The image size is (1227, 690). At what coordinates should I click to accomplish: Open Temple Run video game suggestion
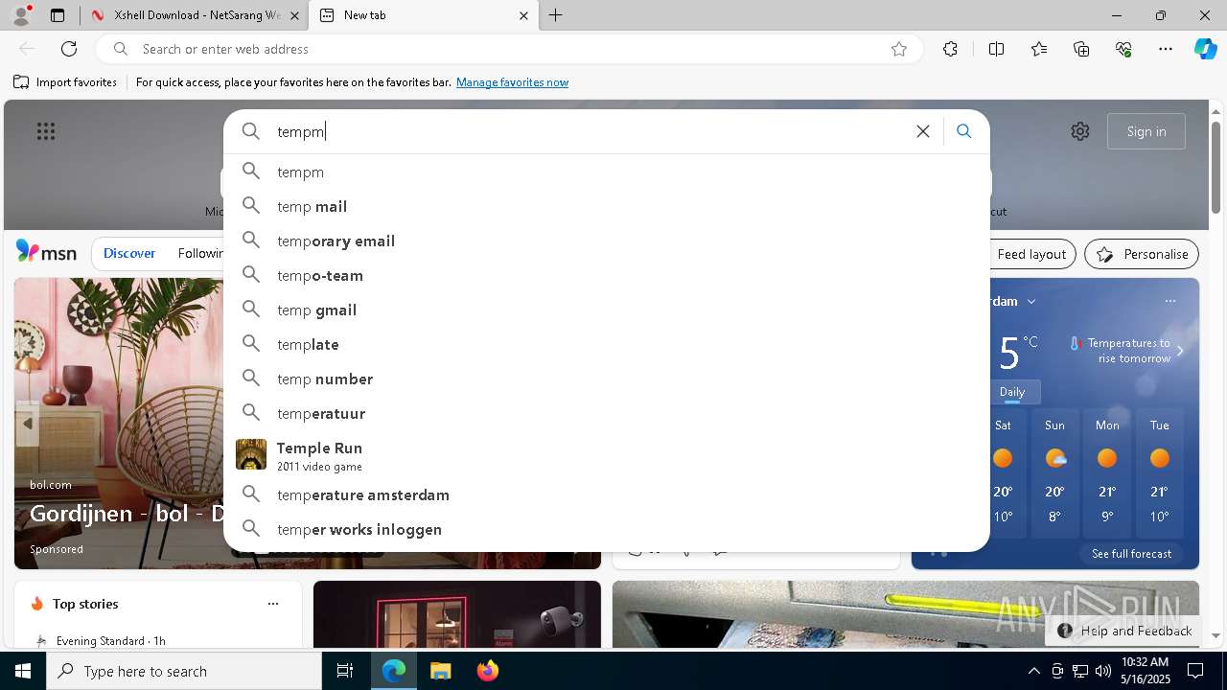click(x=606, y=455)
